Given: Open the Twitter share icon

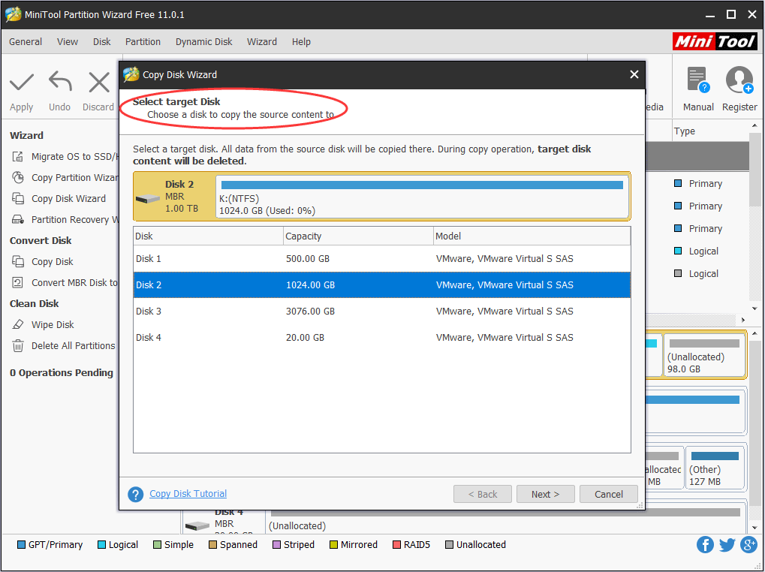Looking at the screenshot, I should click(727, 544).
